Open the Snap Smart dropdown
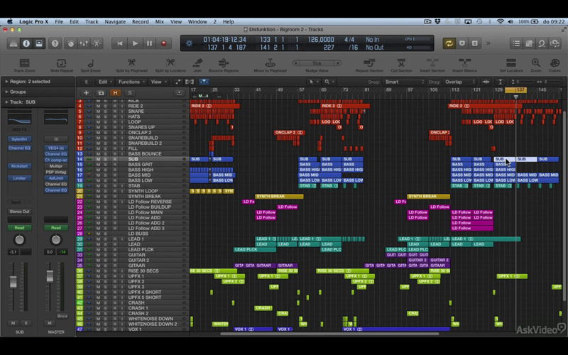The image size is (568, 355). pyautogui.click(x=404, y=82)
